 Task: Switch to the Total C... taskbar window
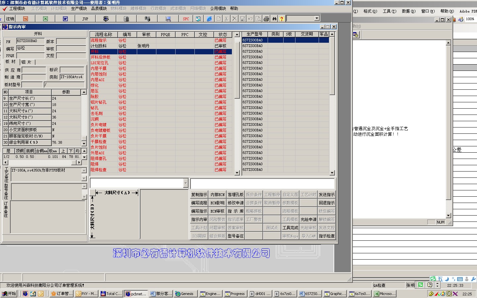111,294
